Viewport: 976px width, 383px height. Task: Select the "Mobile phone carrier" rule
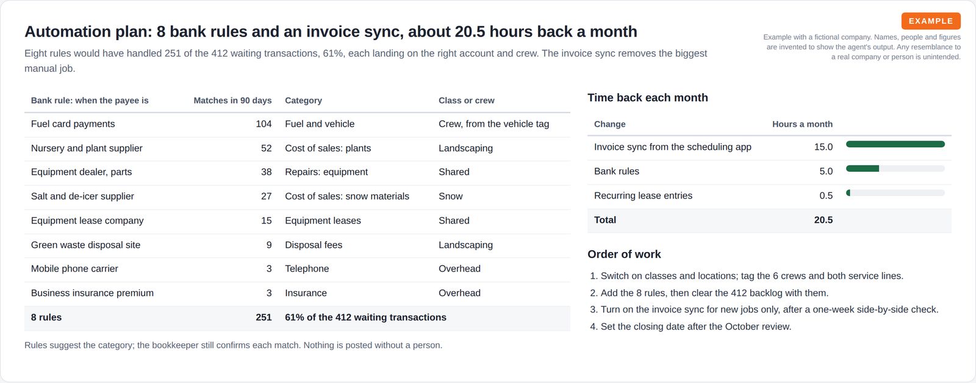tap(74, 269)
